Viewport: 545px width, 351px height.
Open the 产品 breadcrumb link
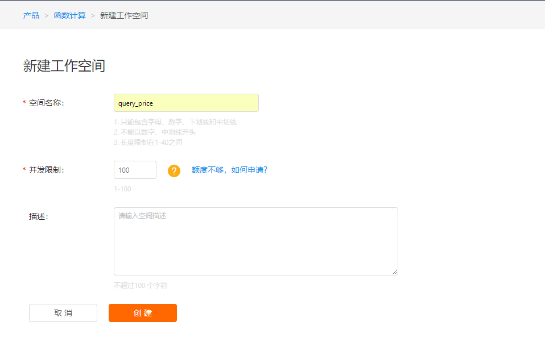point(31,15)
